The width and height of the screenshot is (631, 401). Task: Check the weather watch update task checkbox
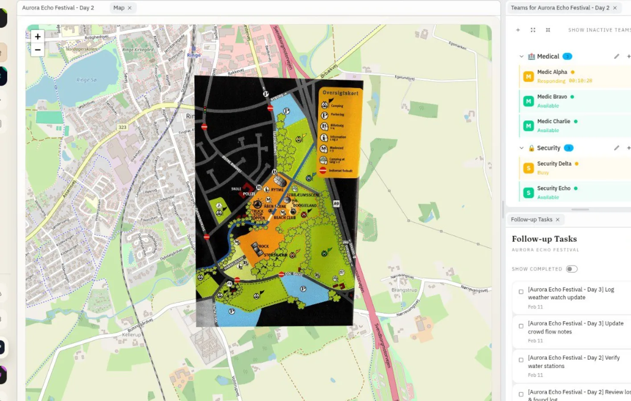(521, 291)
